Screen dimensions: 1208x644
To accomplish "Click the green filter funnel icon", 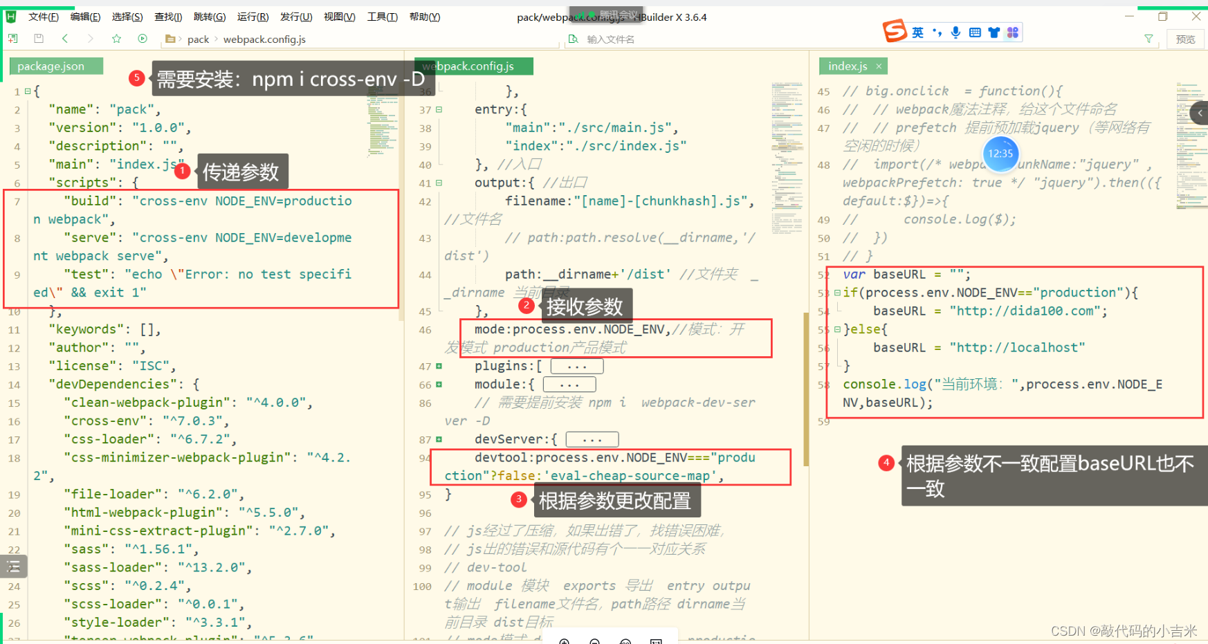I will click(x=1148, y=39).
